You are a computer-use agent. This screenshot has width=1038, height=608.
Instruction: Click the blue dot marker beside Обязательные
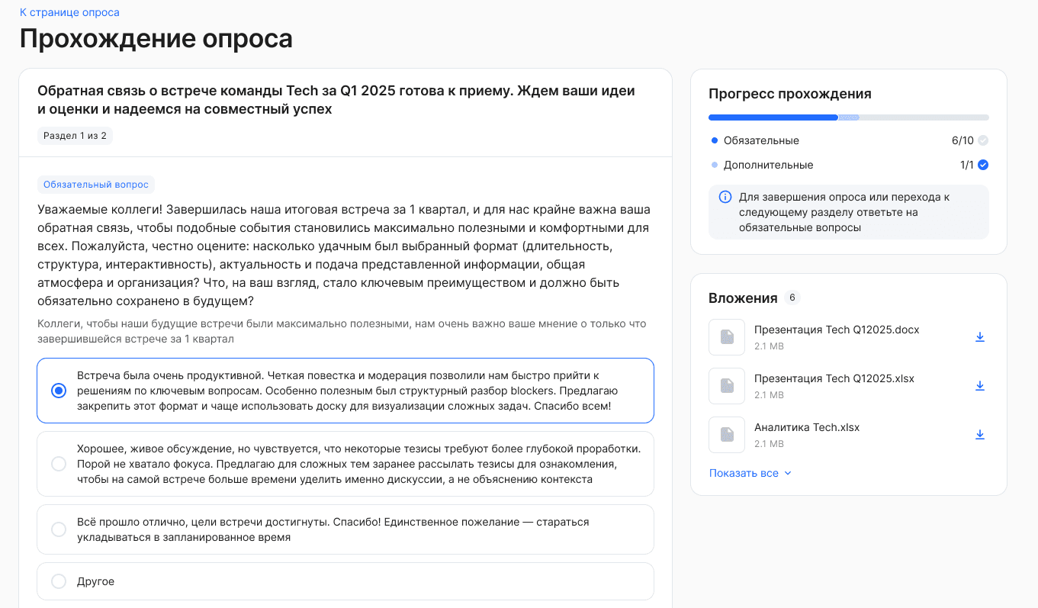pyautogui.click(x=713, y=140)
